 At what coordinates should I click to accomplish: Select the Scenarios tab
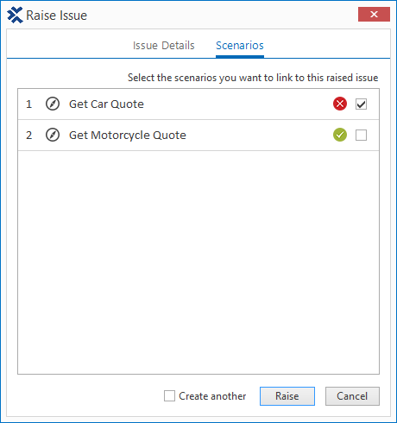pos(240,46)
